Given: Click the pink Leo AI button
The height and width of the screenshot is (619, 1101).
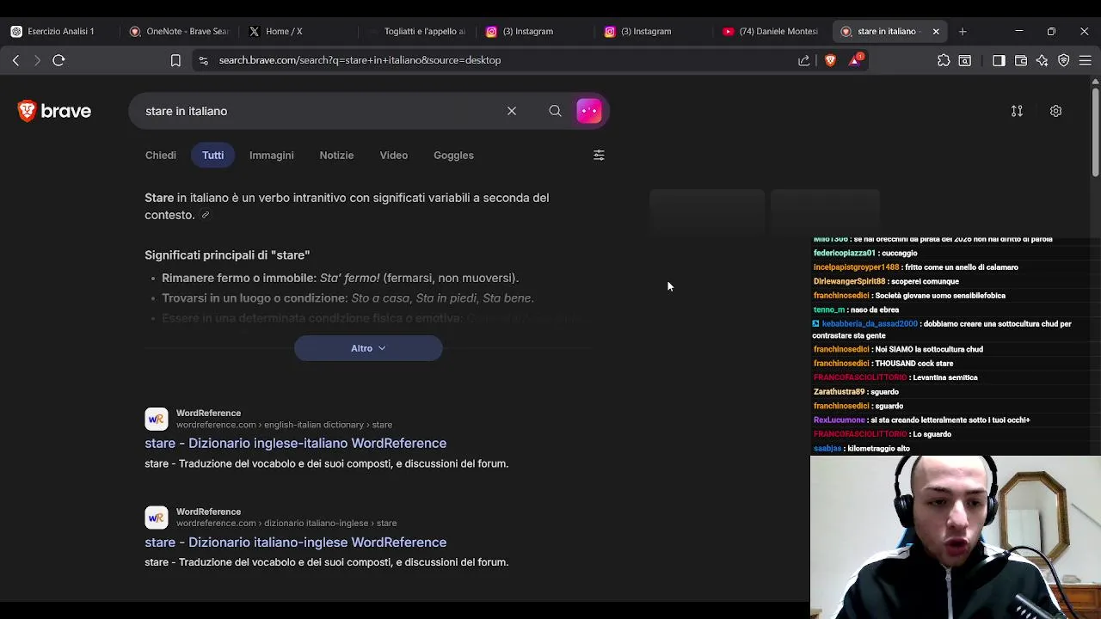Looking at the screenshot, I should (x=589, y=111).
